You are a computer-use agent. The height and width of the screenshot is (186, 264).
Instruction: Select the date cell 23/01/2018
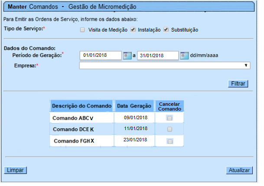coord(135,140)
